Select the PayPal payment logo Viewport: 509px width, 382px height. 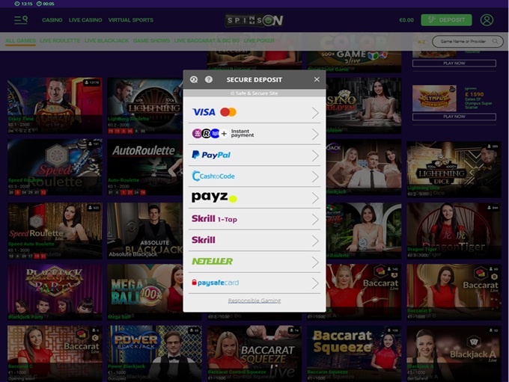tap(211, 155)
